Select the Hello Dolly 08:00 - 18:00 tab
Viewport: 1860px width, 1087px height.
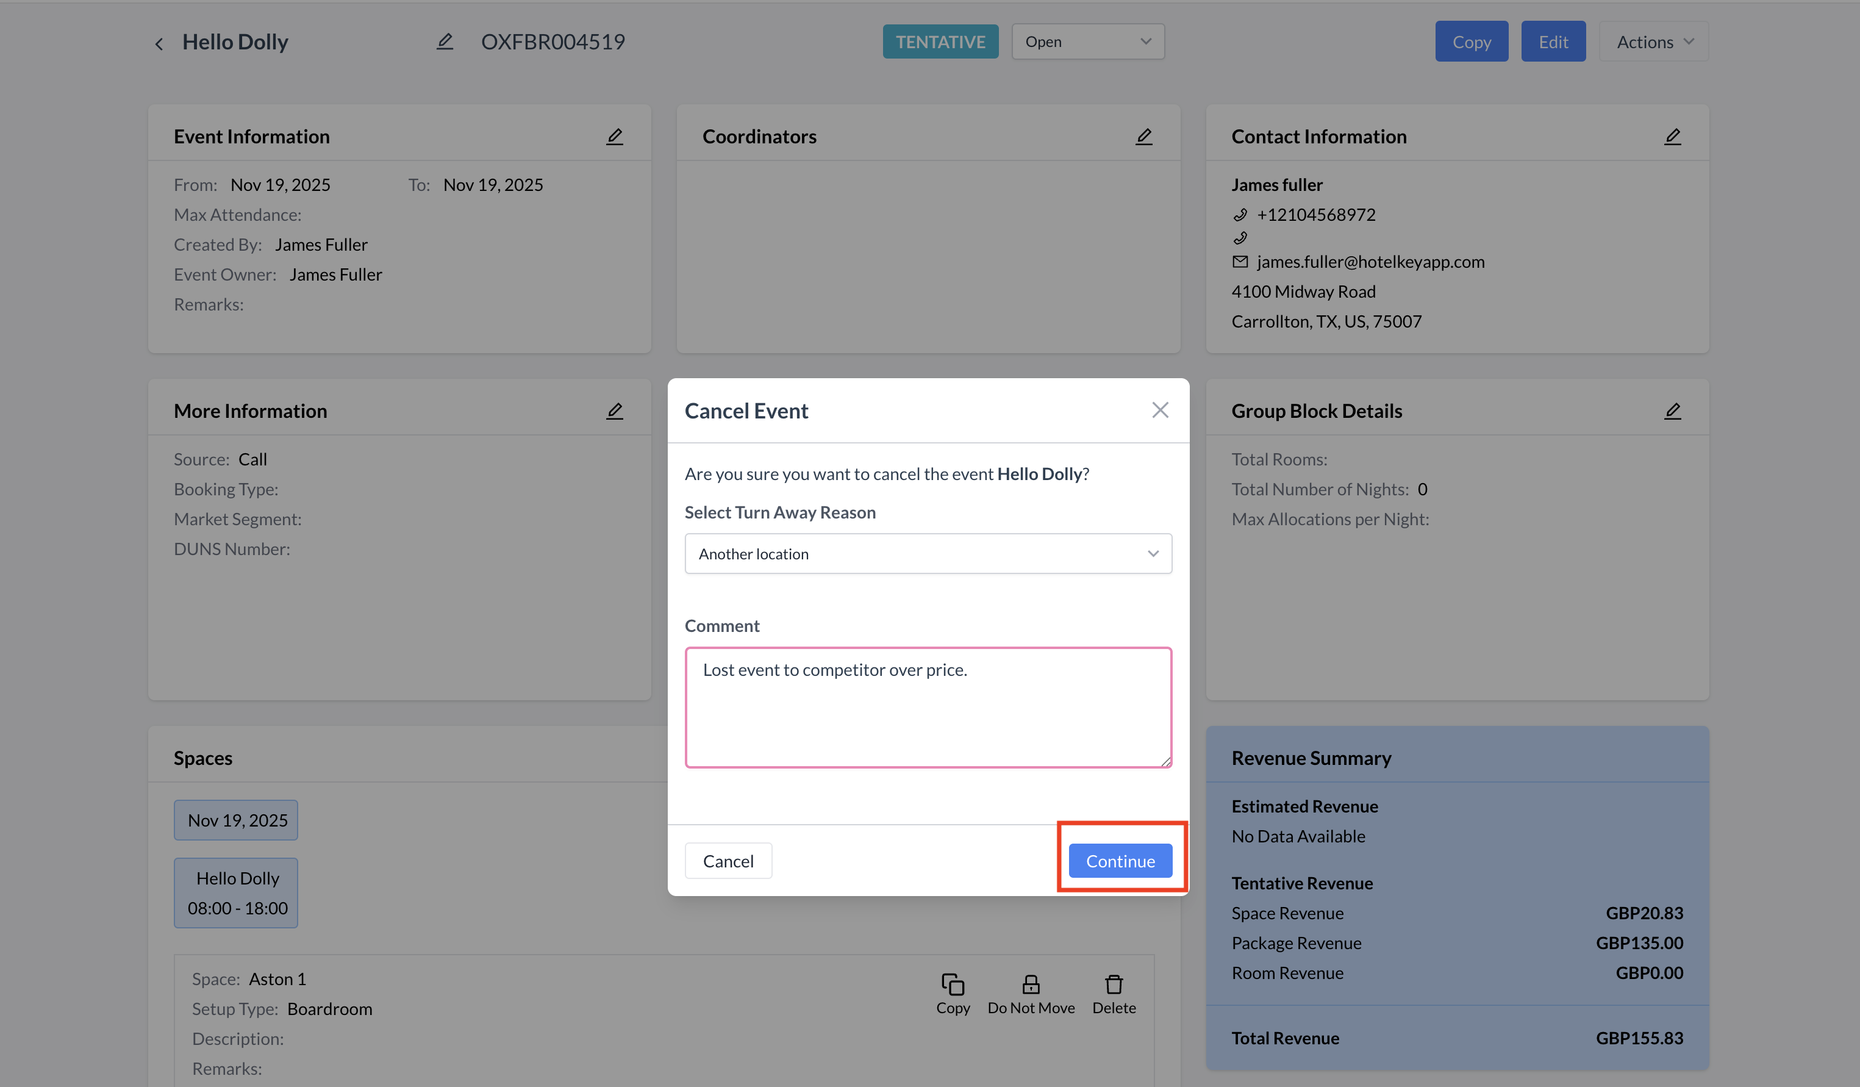point(236,893)
